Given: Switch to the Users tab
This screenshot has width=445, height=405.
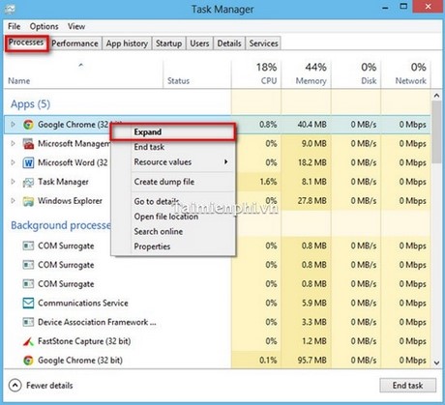Looking at the screenshot, I should click(199, 43).
